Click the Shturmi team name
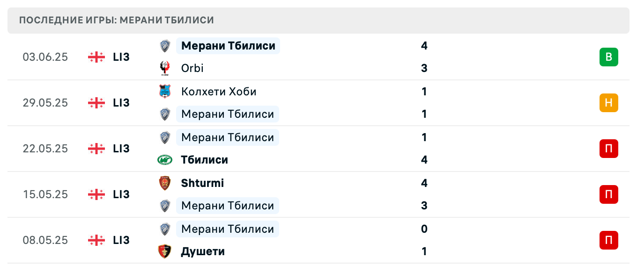637x272 pixels. [x=202, y=183]
